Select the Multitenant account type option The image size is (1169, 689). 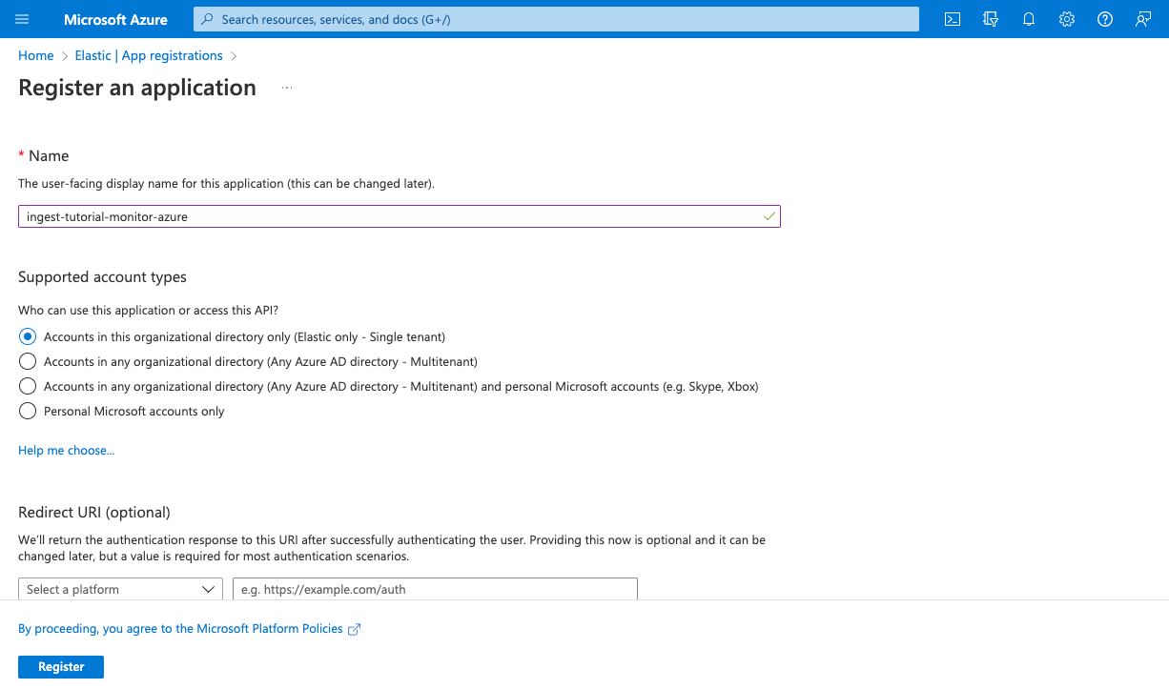27,361
